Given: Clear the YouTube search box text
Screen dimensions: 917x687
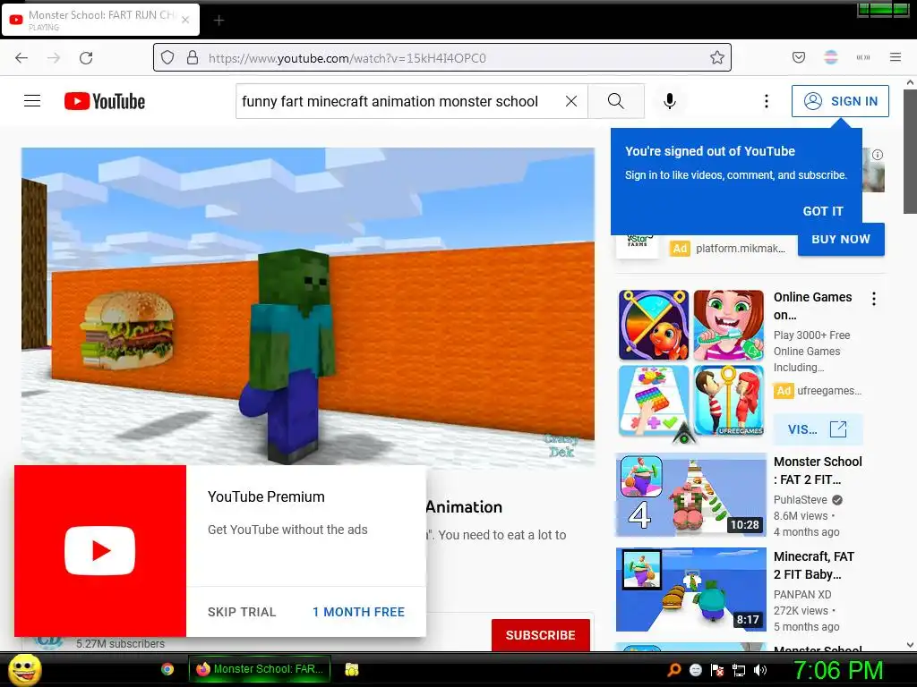Looking at the screenshot, I should click(571, 101).
